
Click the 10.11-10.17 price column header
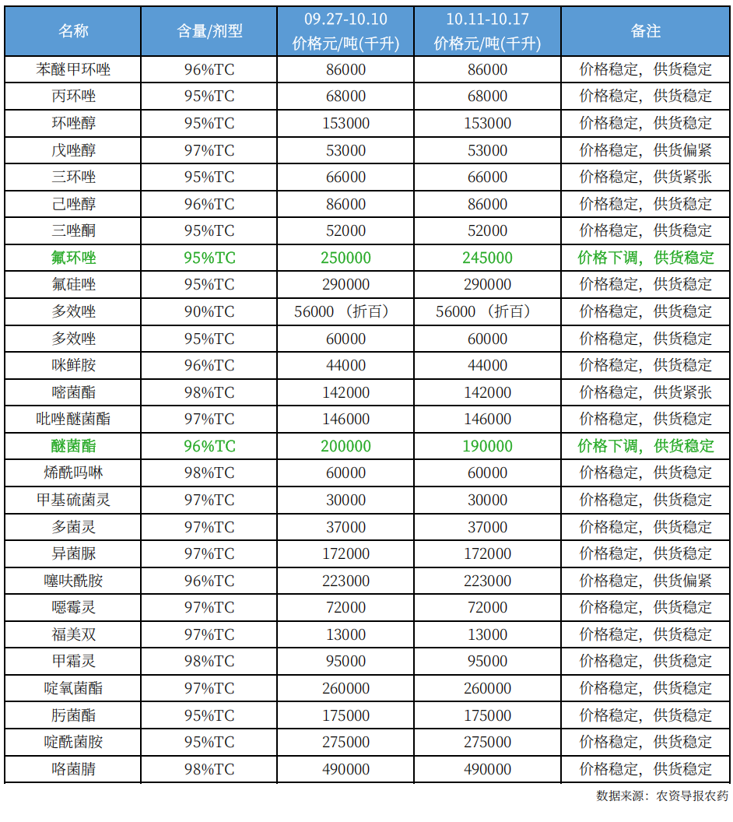point(487,31)
